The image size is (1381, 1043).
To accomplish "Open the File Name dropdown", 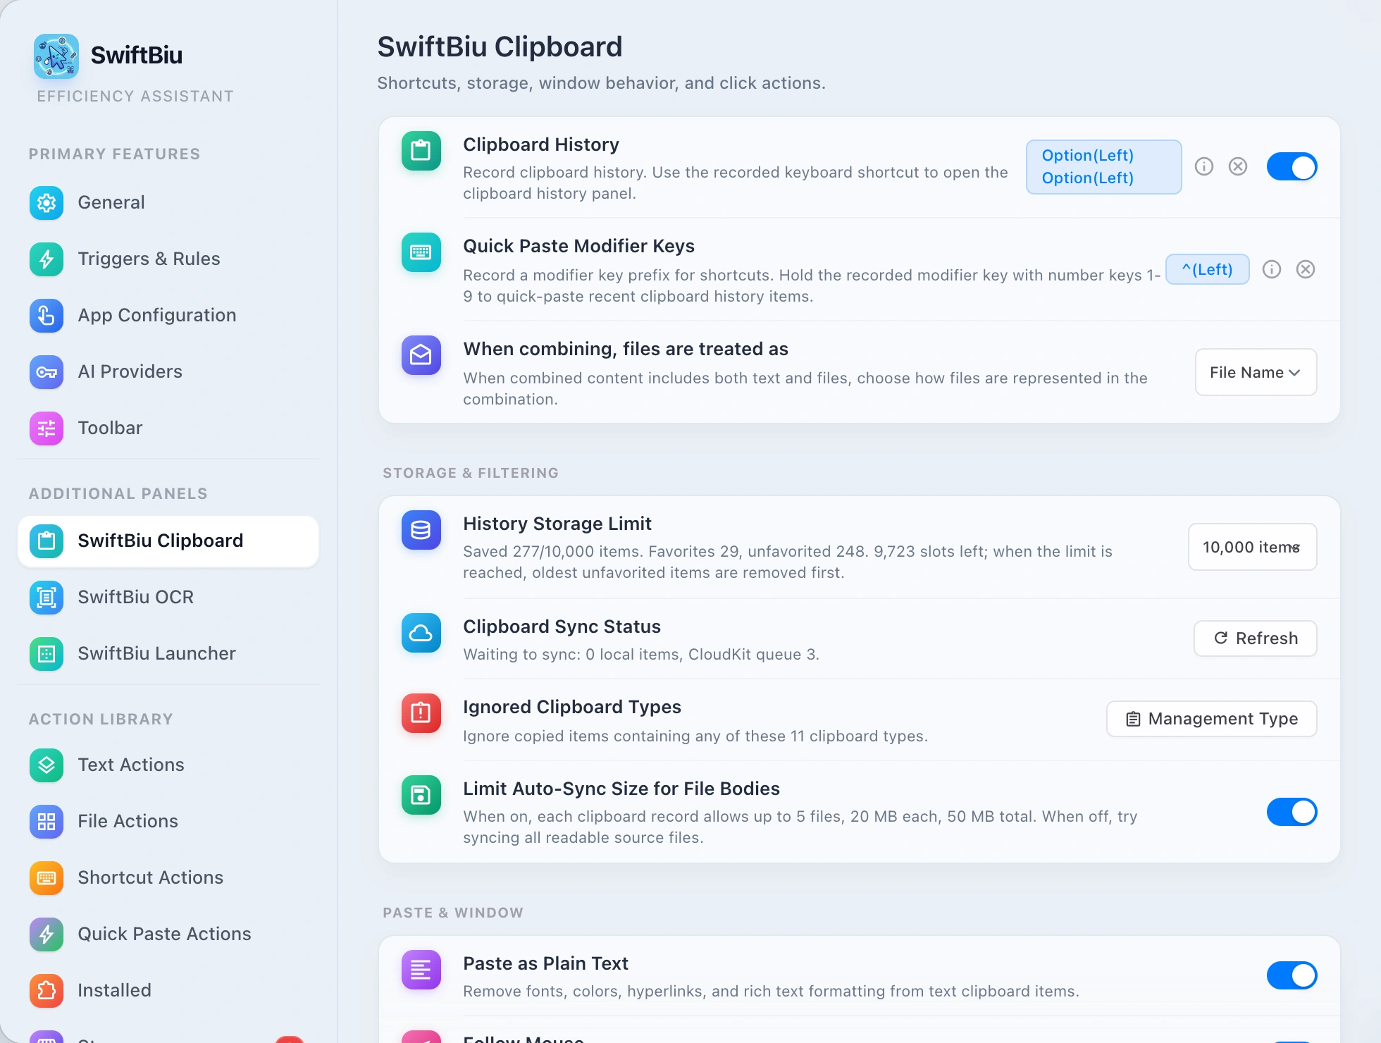I will point(1256,372).
